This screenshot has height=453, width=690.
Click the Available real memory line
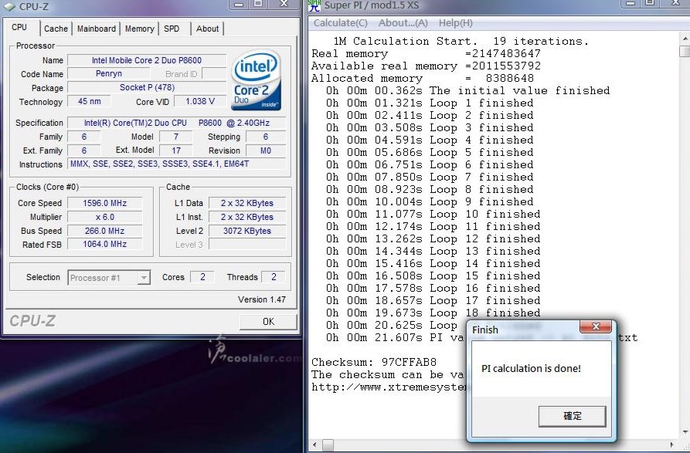pos(426,66)
